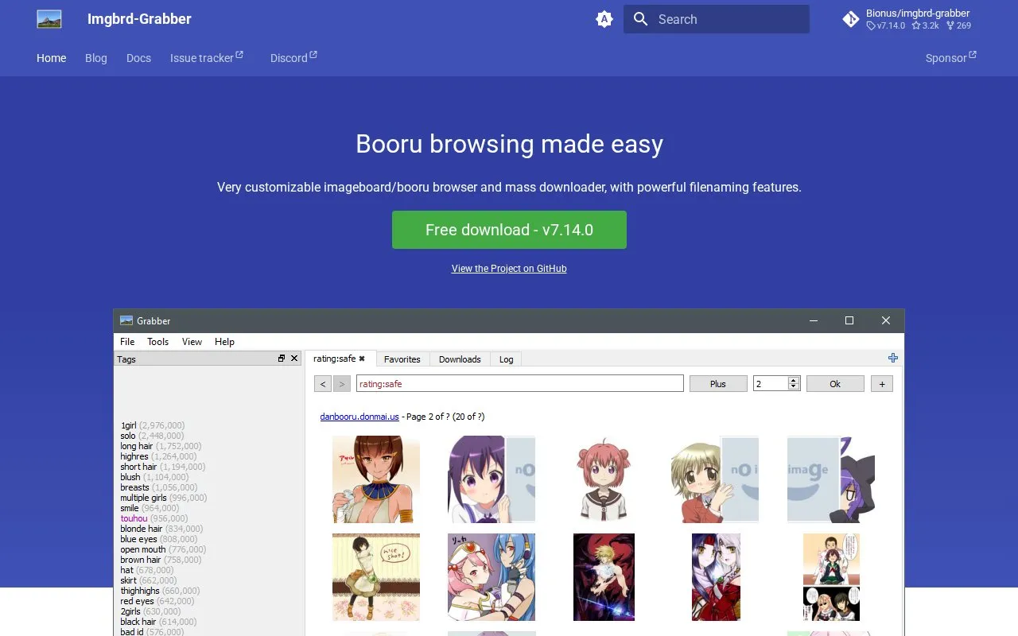
Task: Click the rating:safe search field
Action: pyautogui.click(x=520, y=384)
